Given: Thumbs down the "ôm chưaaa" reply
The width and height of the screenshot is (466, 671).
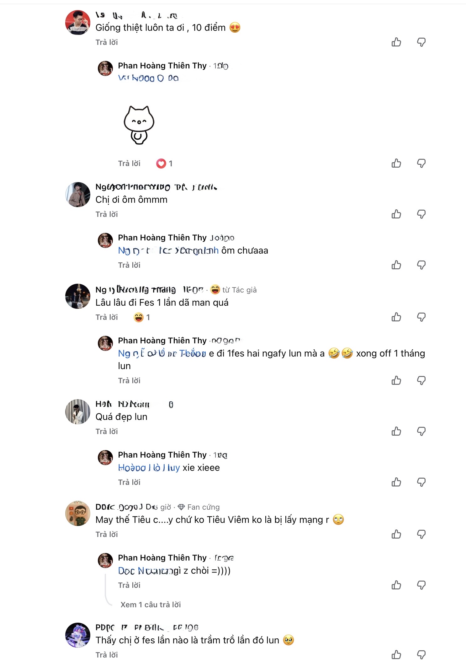Looking at the screenshot, I should point(421,265).
